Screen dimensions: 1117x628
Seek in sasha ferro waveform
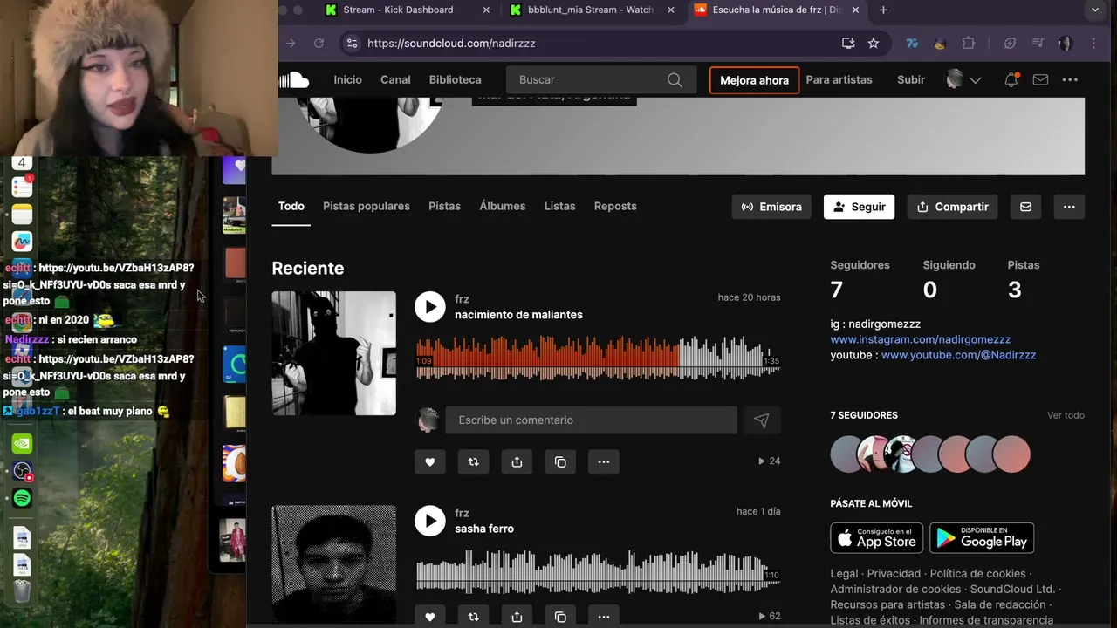pos(598,571)
